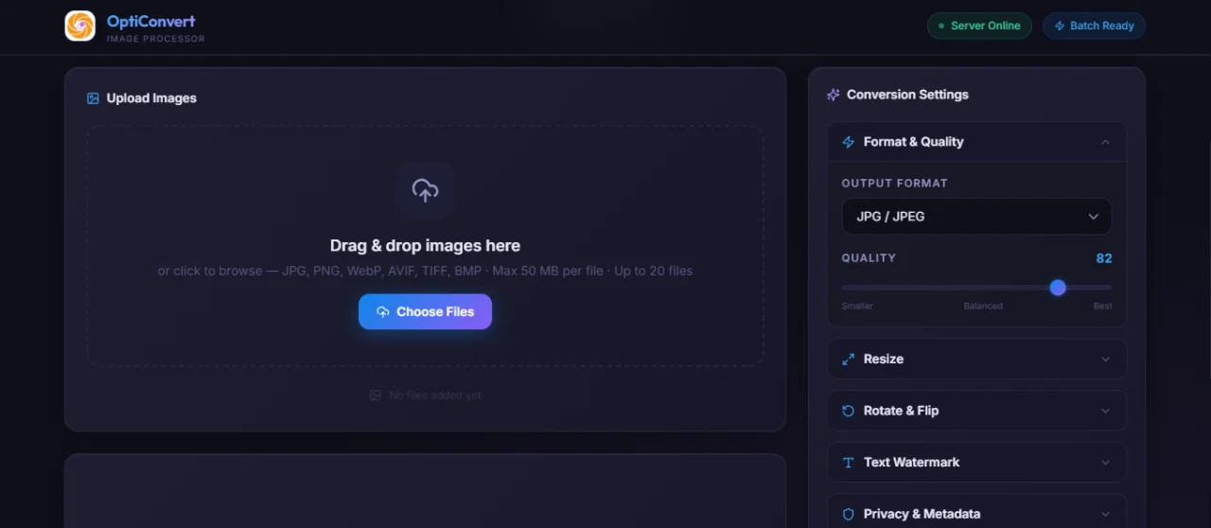Click the Conversion Settings heading

click(x=907, y=95)
